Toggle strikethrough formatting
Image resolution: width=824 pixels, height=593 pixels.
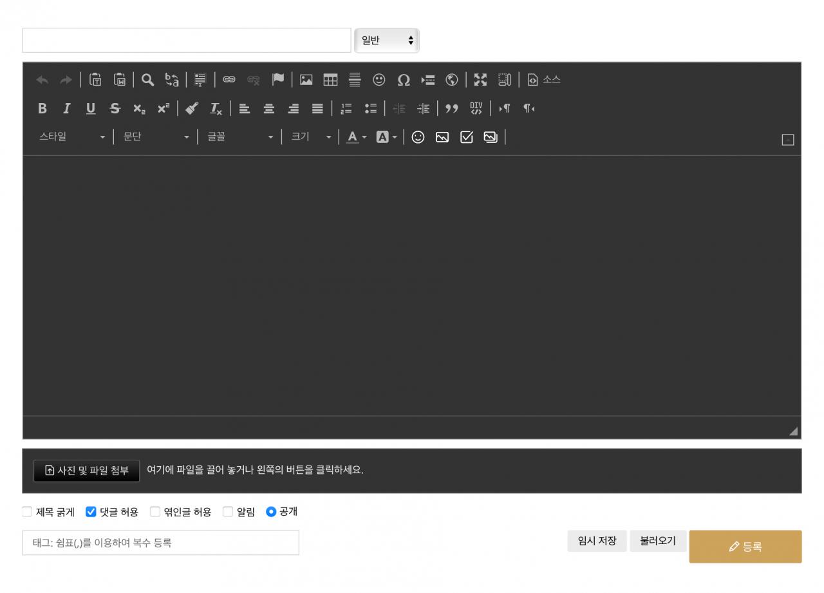pos(115,108)
